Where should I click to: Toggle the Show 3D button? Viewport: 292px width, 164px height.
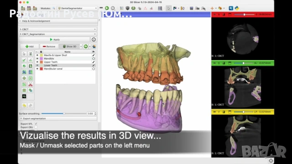click(70, 46)
